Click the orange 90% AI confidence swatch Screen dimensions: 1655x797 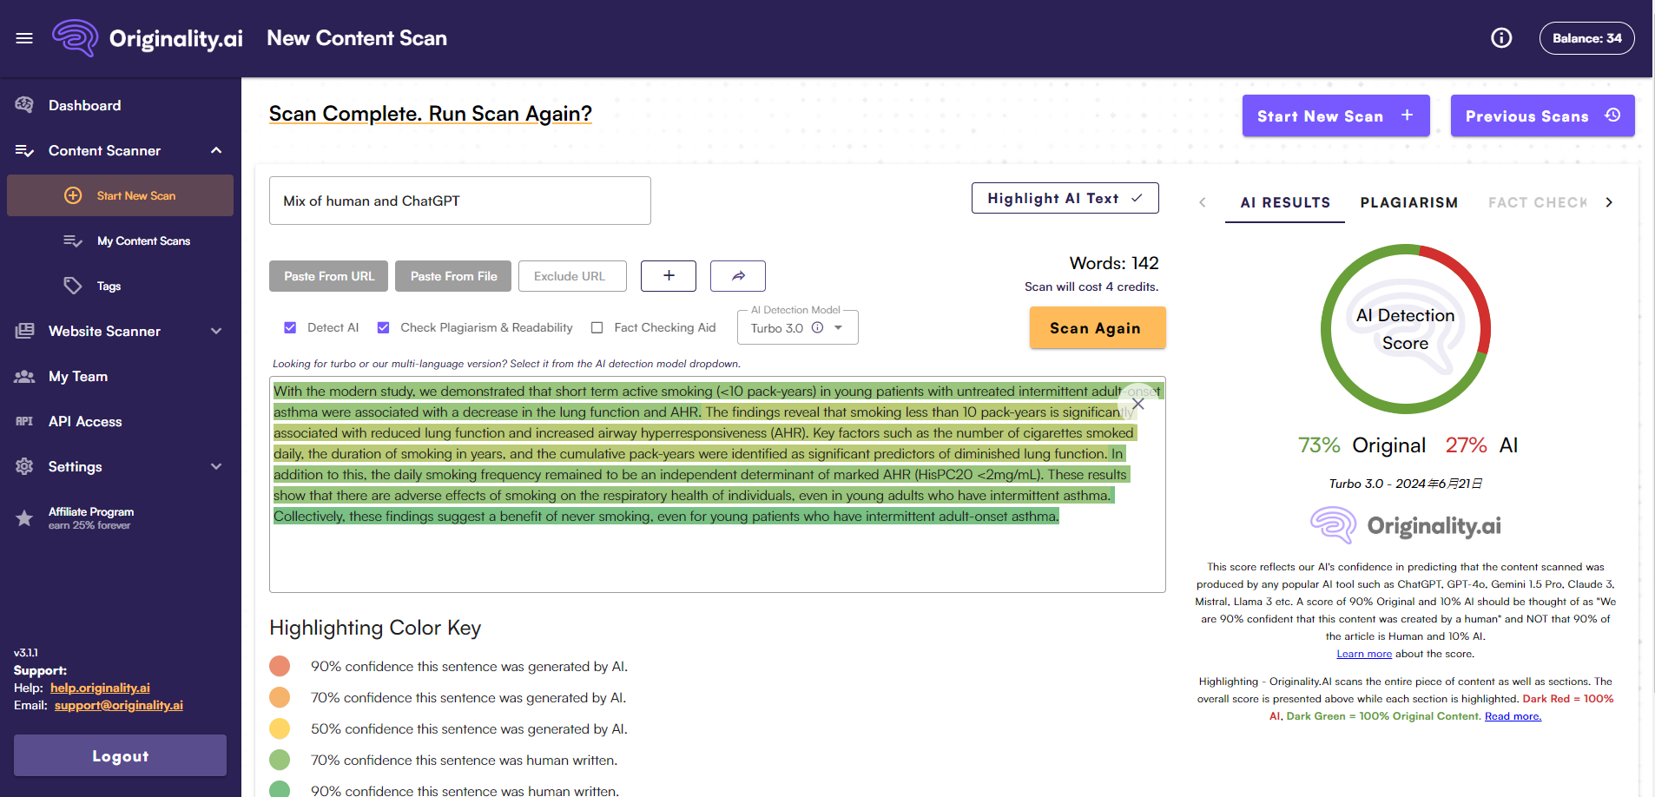[x=280, y=666]
